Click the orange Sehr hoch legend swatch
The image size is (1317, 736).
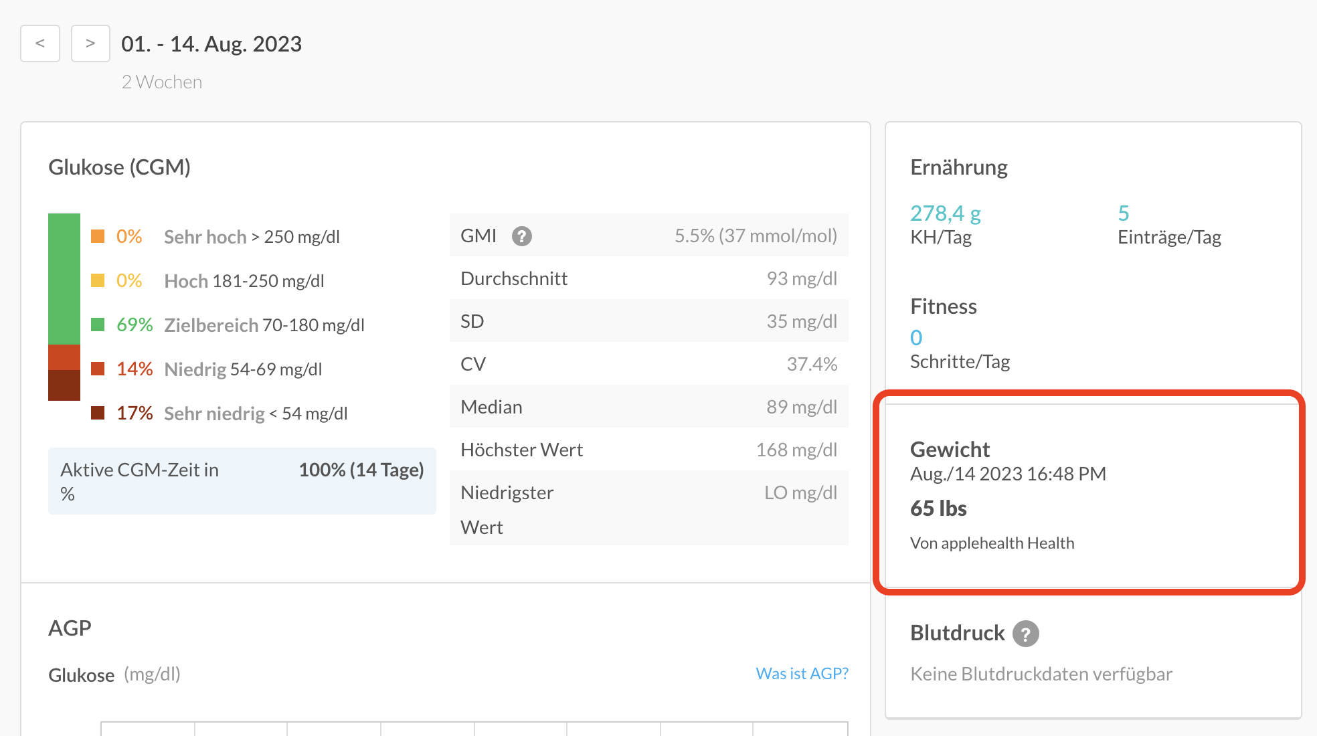pos(98,236)
